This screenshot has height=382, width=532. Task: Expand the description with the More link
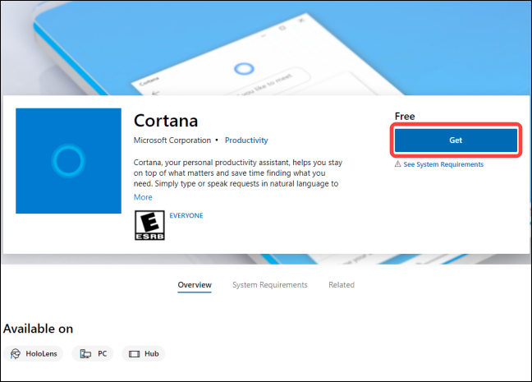click(143, 197)
